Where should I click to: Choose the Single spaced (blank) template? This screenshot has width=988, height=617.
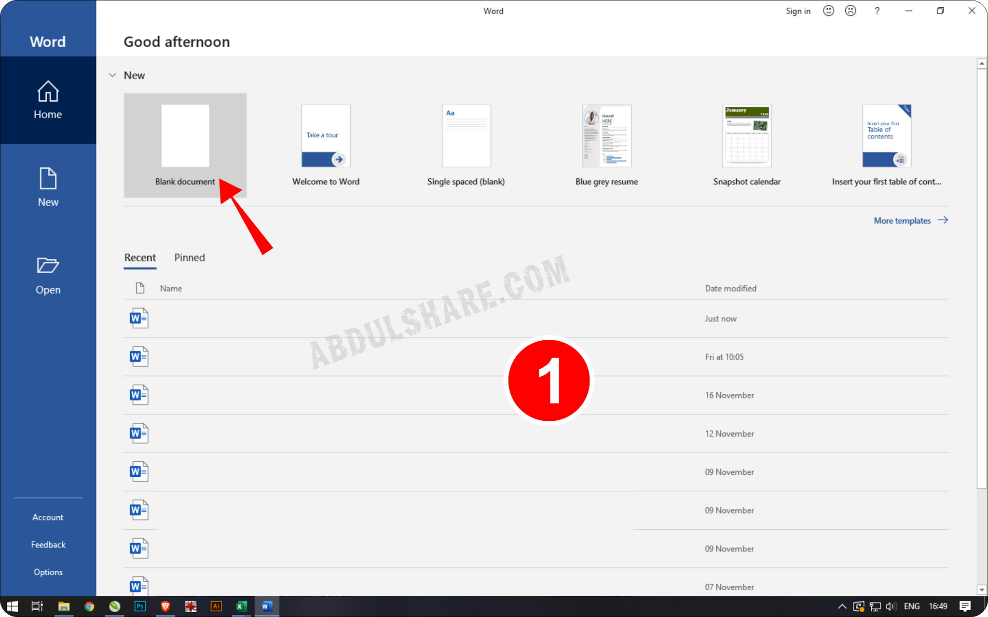click(466, 145)
